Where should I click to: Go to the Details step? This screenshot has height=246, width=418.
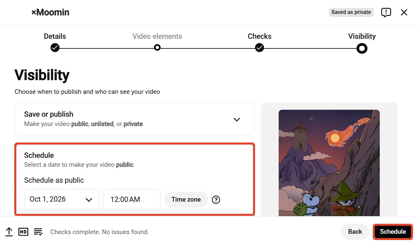click(x=55, y=36)
